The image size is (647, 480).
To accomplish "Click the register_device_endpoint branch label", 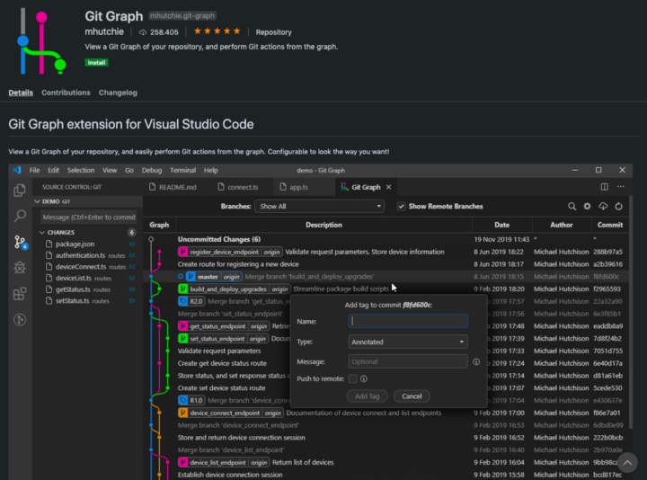I will coord(224,252).
